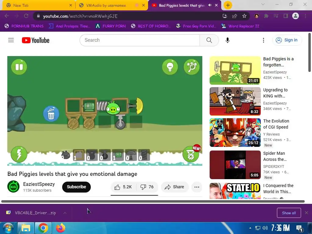Screen dimensions: 312x234
Task: Open BEST OF HORRO bookmark
Action: [x=151, y=26]
